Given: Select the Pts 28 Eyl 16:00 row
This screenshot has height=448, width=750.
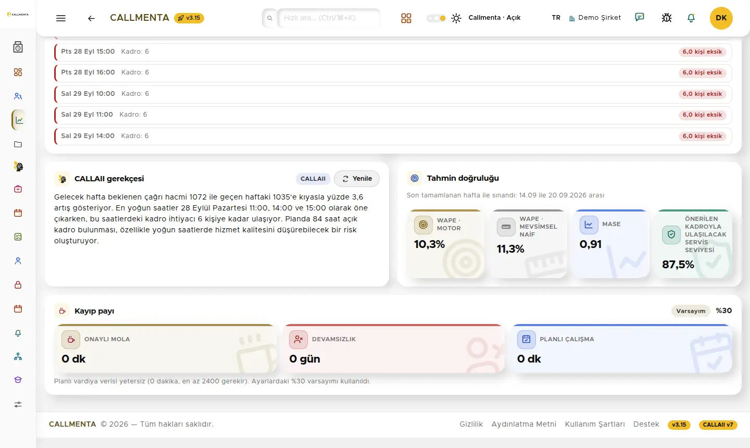Looking at the screenshot, I should coord(393,73).
